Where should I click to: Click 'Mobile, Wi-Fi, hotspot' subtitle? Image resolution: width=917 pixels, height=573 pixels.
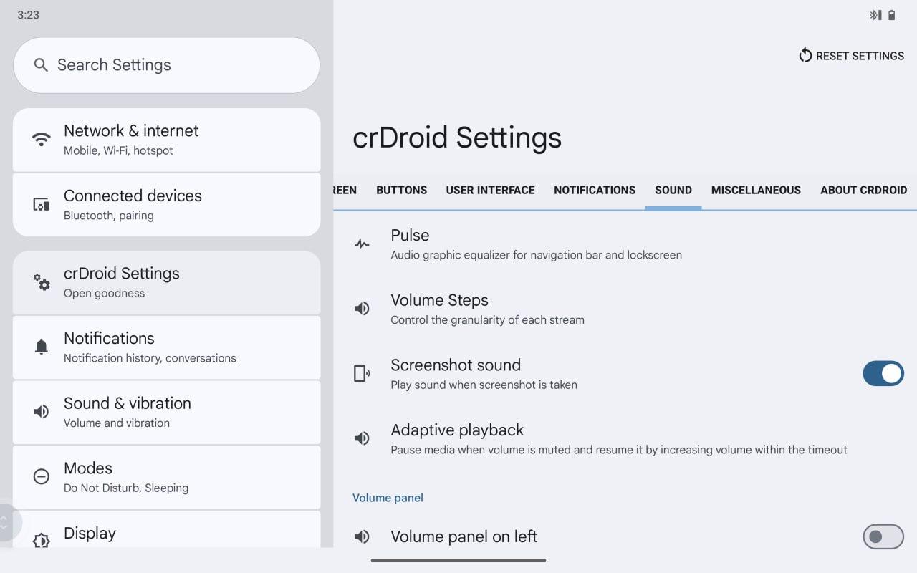(118, 150)
